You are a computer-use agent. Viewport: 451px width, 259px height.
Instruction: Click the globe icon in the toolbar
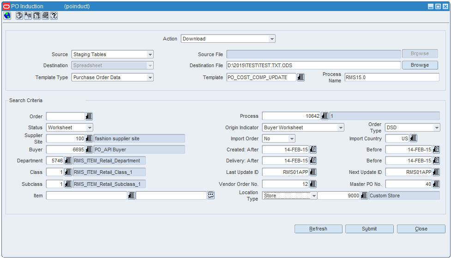point(7,16)
